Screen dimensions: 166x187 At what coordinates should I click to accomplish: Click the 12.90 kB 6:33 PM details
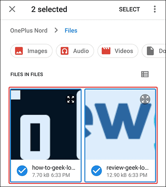click(x=127, y=175)
